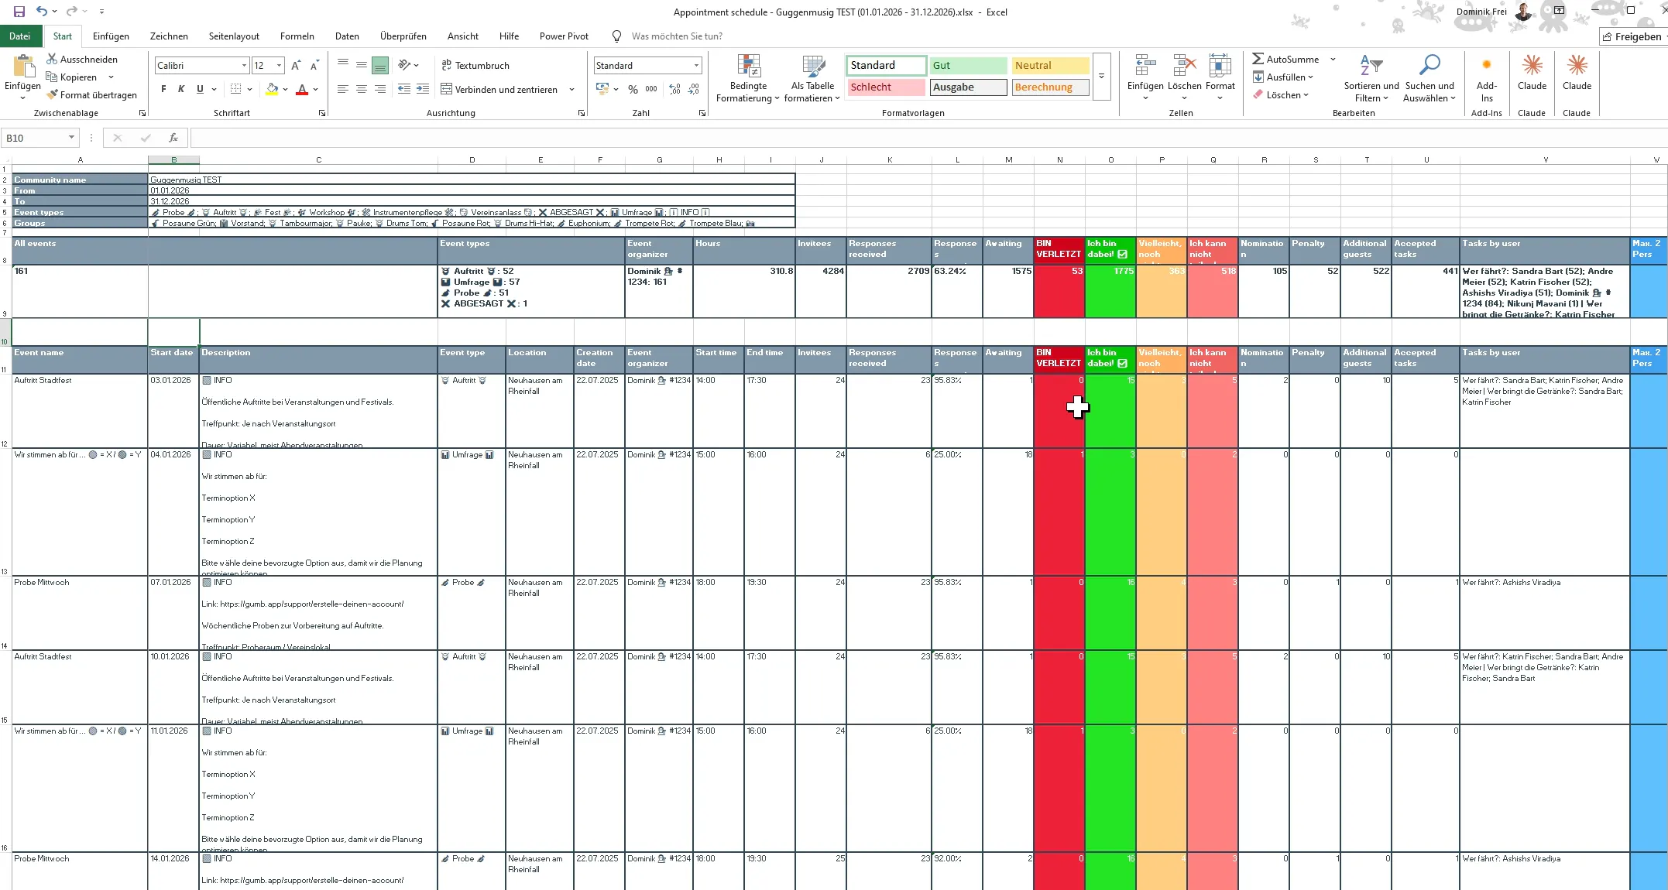Decrease the cell indent
The width and height of the screenshot is (1668, 890).
tap(404, 89)
